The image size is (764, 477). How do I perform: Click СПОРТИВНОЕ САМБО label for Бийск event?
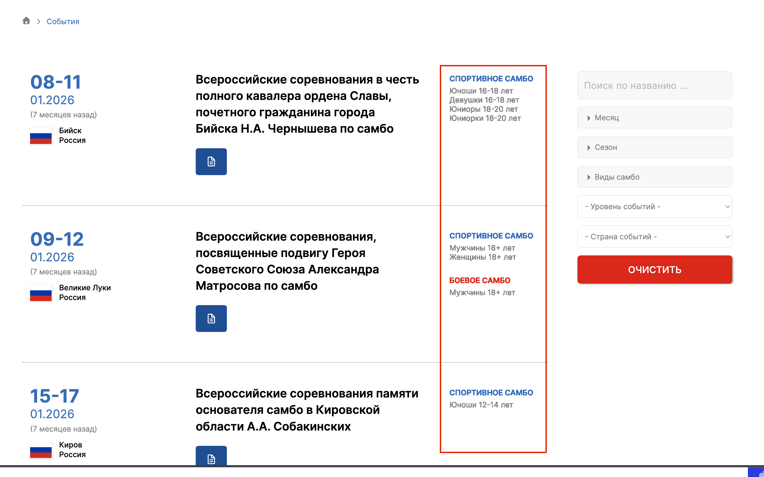pos(491,78)
